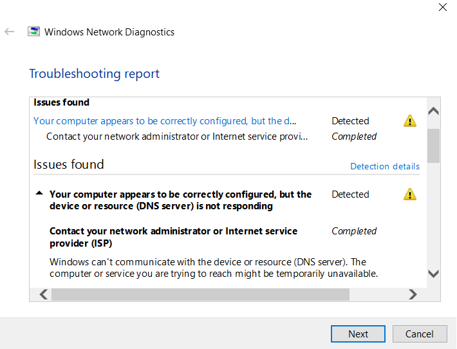Click the horizontal scrollbar thumb

(201, 294)
